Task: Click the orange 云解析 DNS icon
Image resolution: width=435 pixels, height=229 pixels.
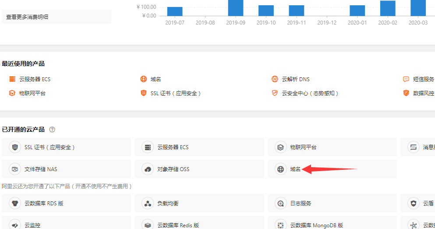Action: [x=275, y=79]
